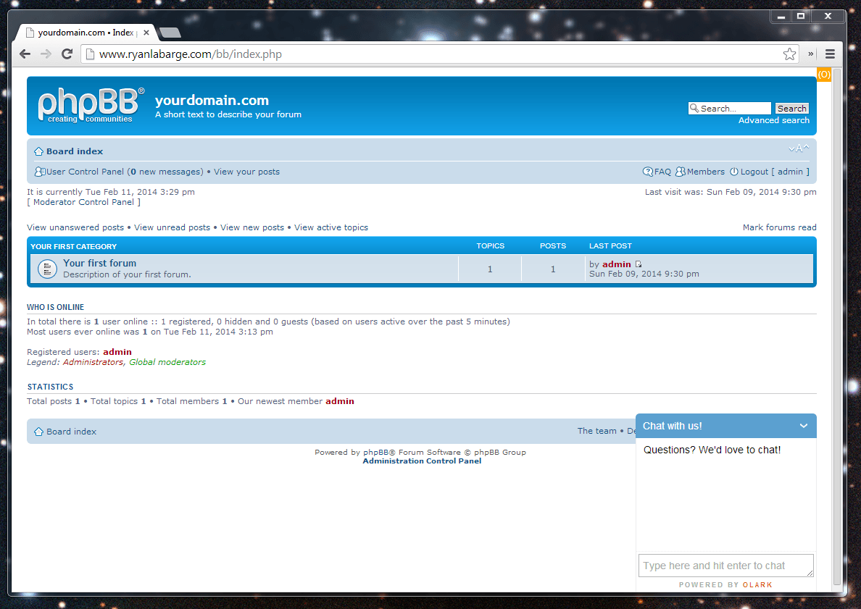
Task: Go back using browser back arrow
Action: pyautogui.click(x=25, y=54)
